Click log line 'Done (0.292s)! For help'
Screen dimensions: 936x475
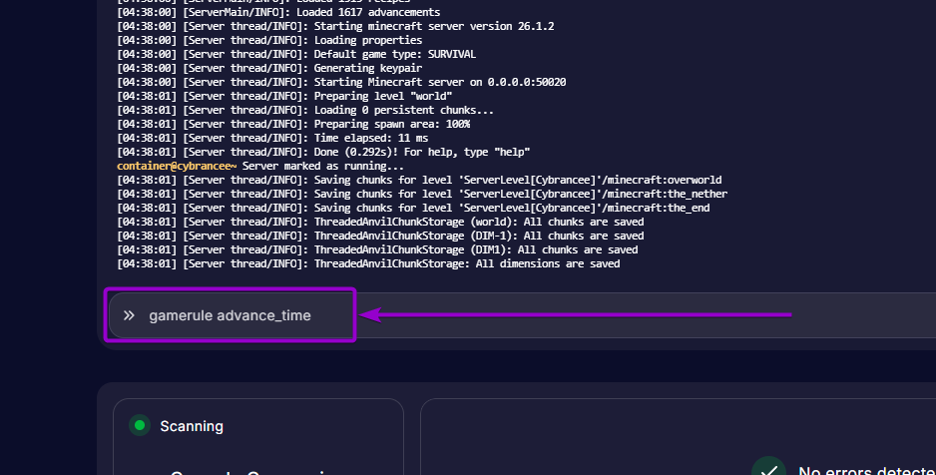coord(323,152)
